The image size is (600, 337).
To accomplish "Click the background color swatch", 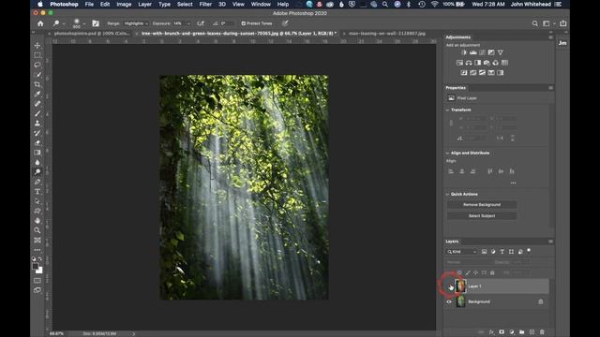I will (39, 271).
